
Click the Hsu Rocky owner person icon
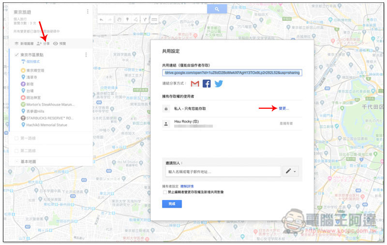pos(166,124)
